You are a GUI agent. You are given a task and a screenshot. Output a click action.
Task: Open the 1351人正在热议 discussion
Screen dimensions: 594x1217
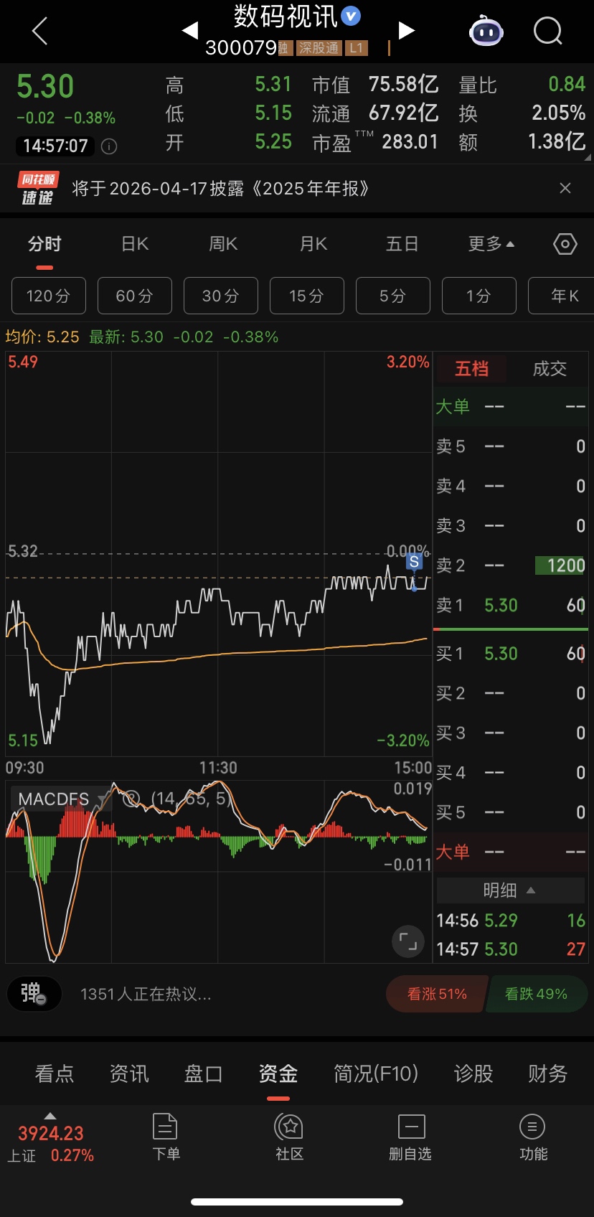click(146, 995)
